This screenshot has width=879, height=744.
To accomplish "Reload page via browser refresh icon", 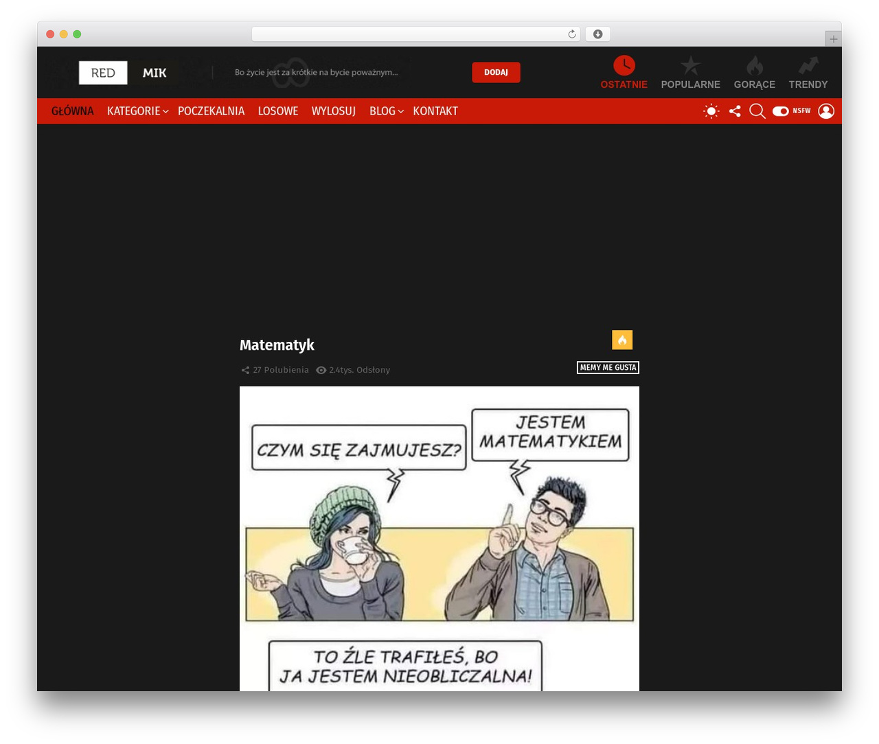I will (572, 34).
